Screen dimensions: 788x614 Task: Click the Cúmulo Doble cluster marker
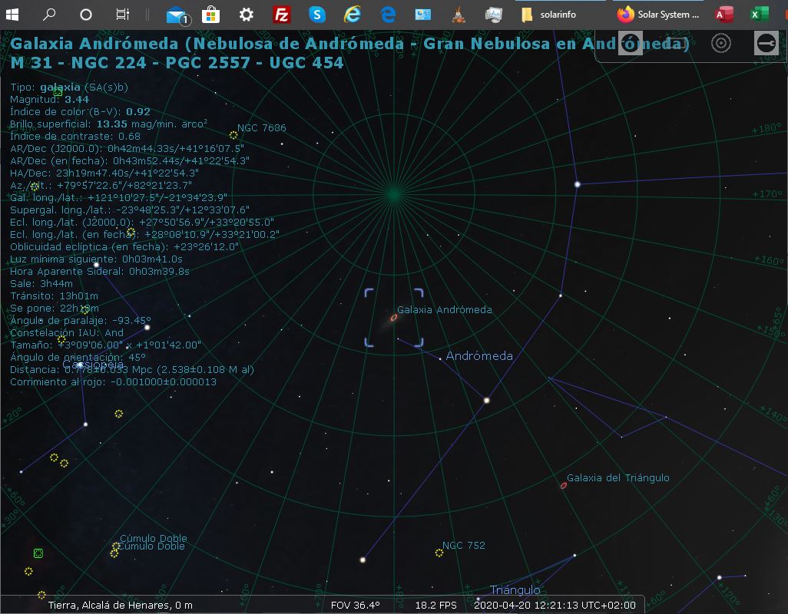click(116, 547)
